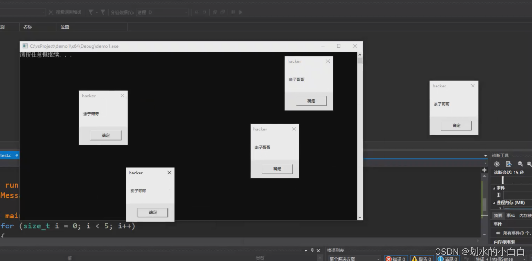Open the first filter funnel icon
This screenshot has height=261, width=532.
tap(91, 12)
